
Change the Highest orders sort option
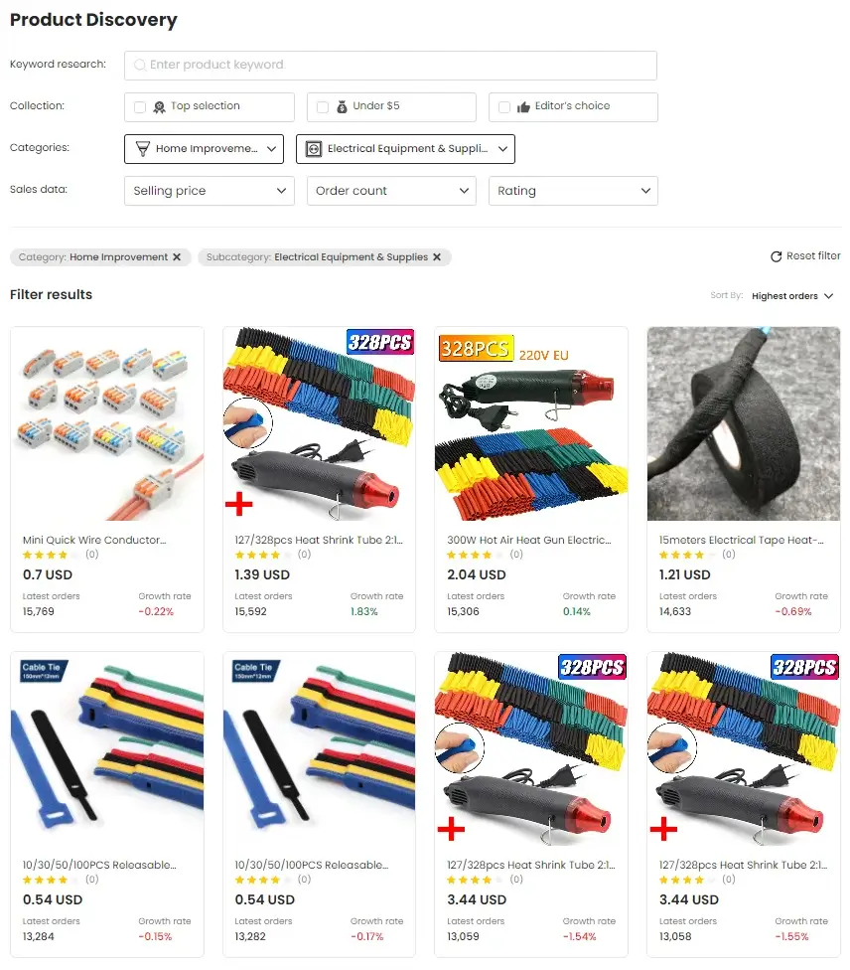pyautogui.click(x=791, y=296)
